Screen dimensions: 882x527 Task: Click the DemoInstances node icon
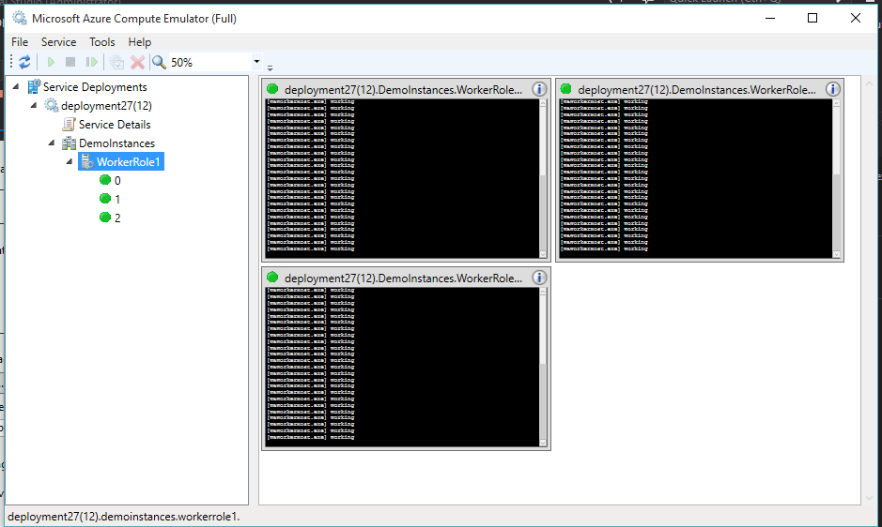70,143
